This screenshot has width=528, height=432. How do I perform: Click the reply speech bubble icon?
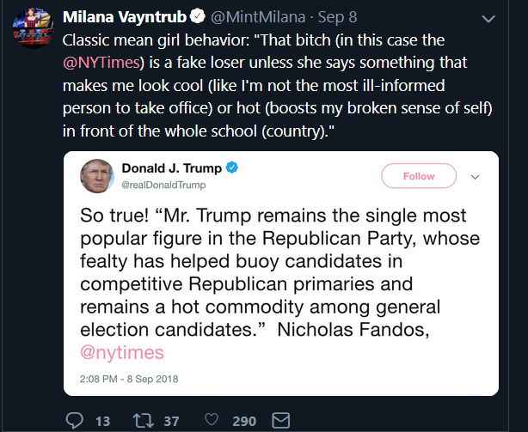tap(77, 420)
